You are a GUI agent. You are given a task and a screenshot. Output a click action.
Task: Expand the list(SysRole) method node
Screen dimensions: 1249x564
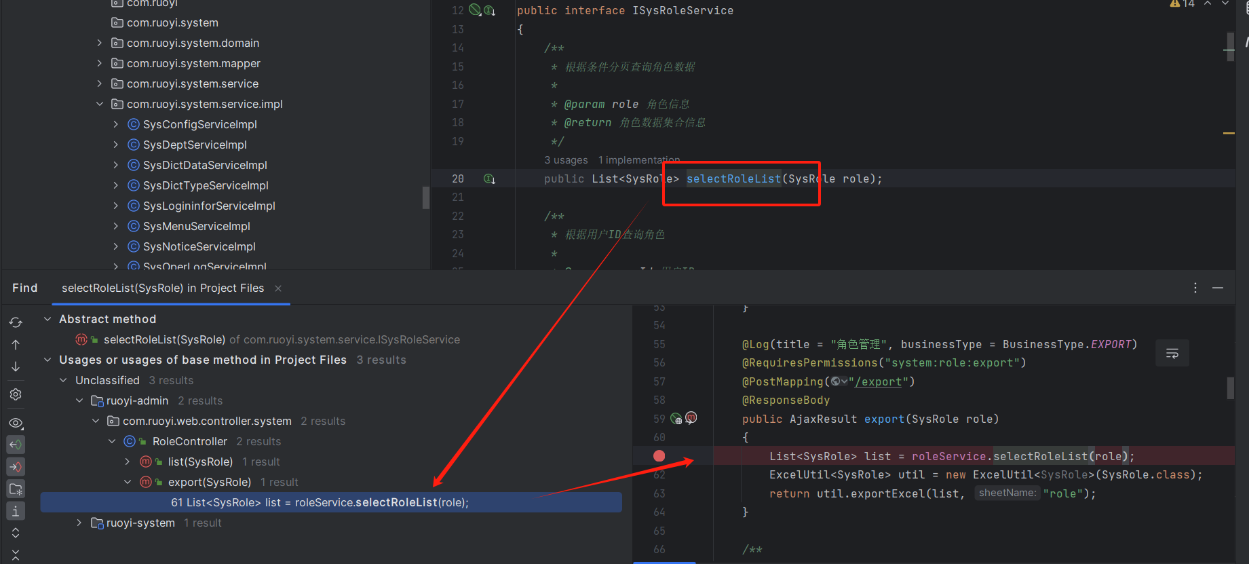pos(128,462)
